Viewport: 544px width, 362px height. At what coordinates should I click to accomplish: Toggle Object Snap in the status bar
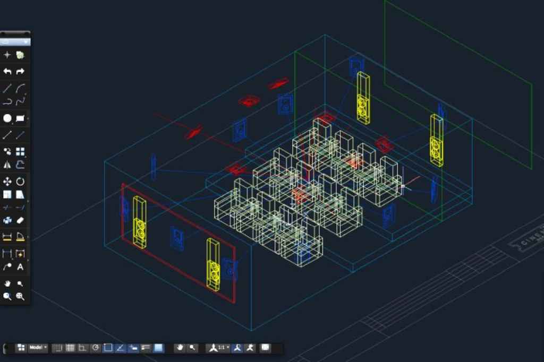coord(108,348)
